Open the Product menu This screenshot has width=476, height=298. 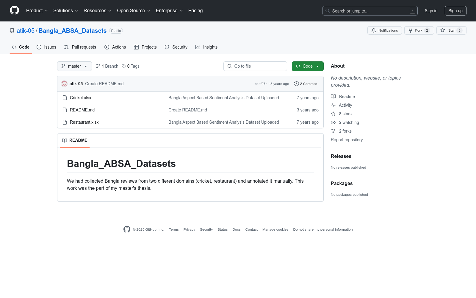click(37, 10)
